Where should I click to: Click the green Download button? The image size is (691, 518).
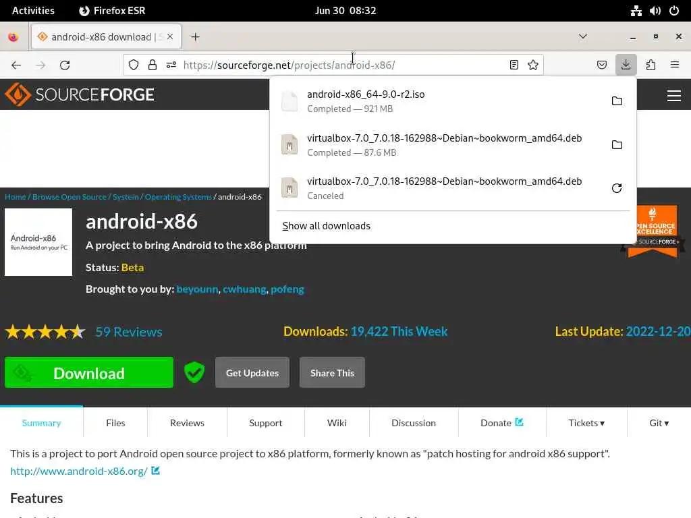(89, 372)
